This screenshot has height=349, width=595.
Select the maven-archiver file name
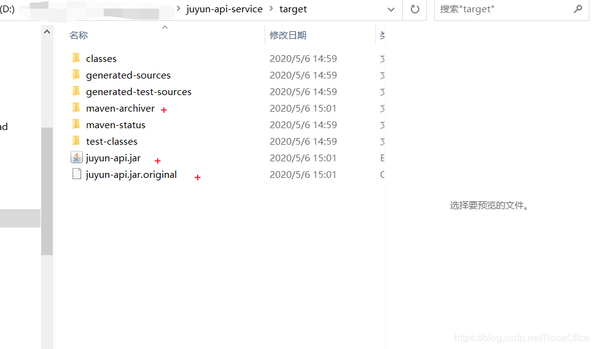[x=120, y=109]
